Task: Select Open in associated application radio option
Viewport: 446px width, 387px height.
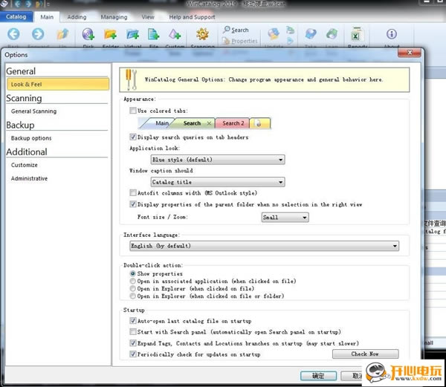Action: [x=133, y=282]
